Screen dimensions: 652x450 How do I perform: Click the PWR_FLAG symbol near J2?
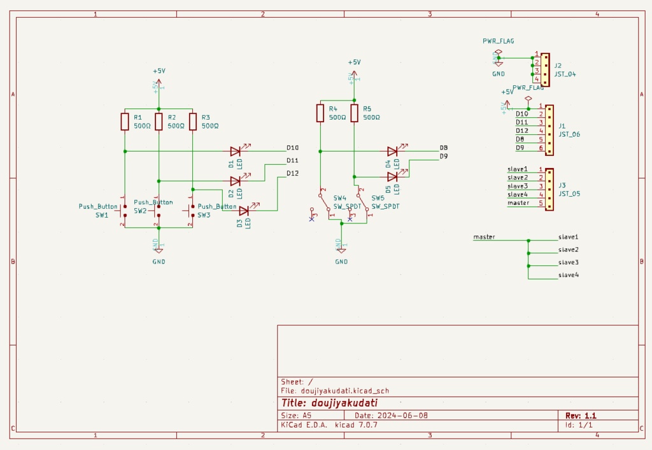[x=499, y=53]
